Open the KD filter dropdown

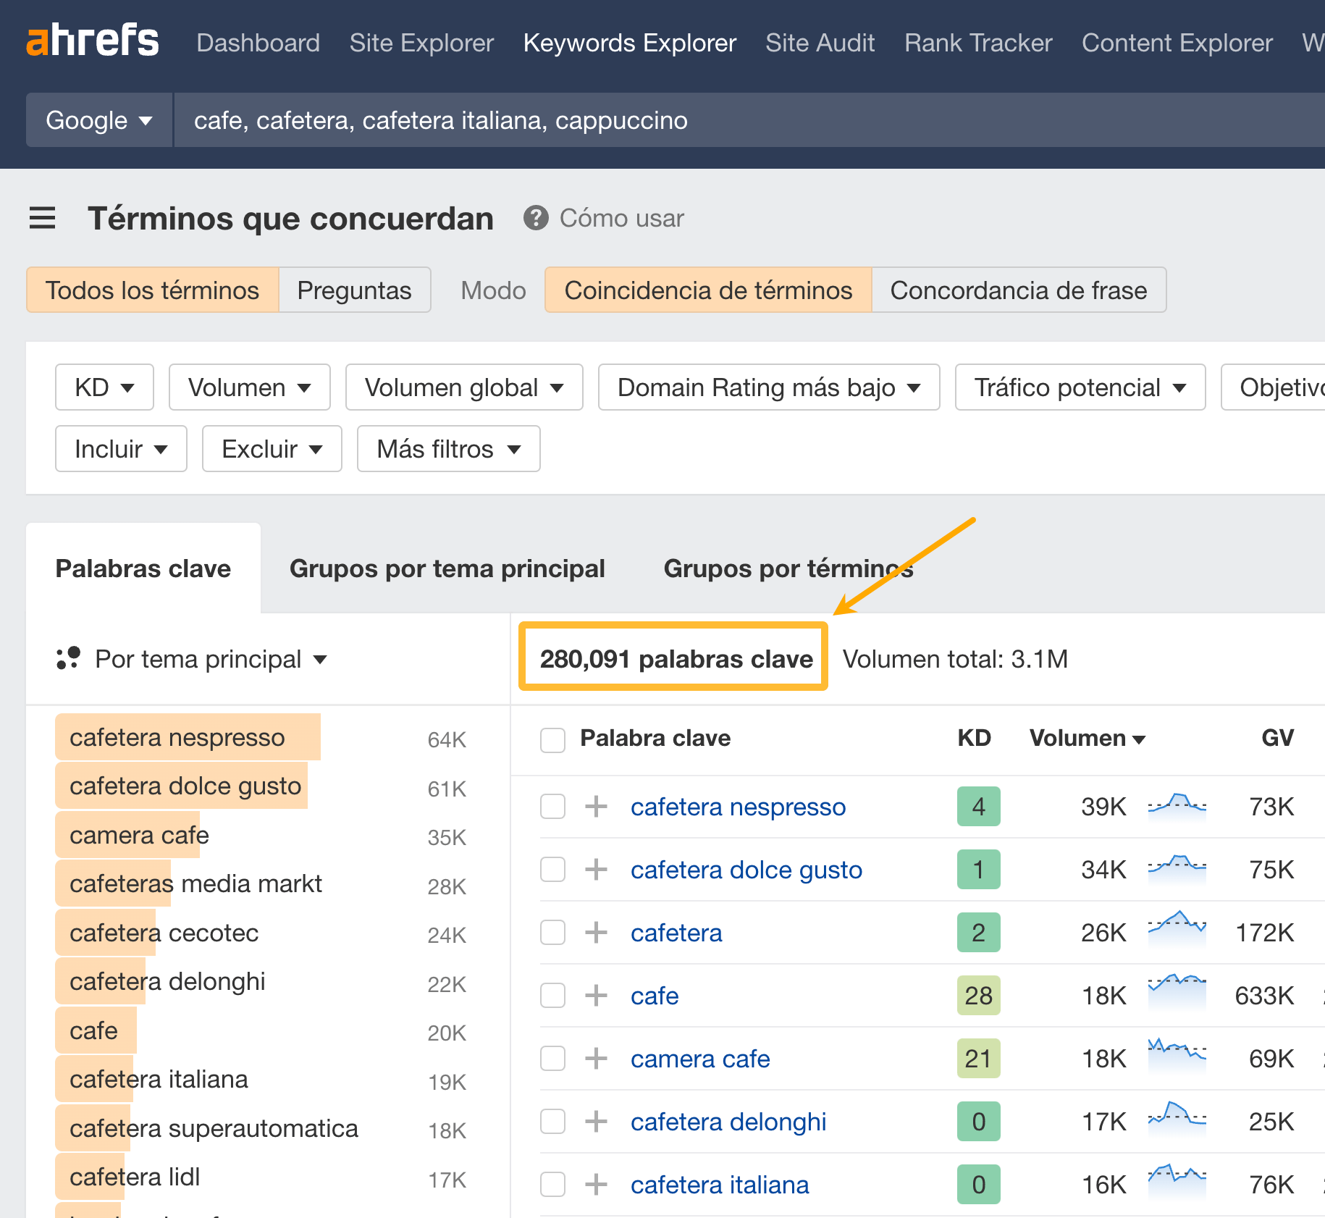click(x=104, y=387)
